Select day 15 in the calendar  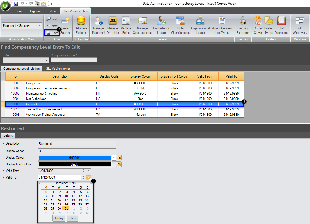tap(52, 200)
